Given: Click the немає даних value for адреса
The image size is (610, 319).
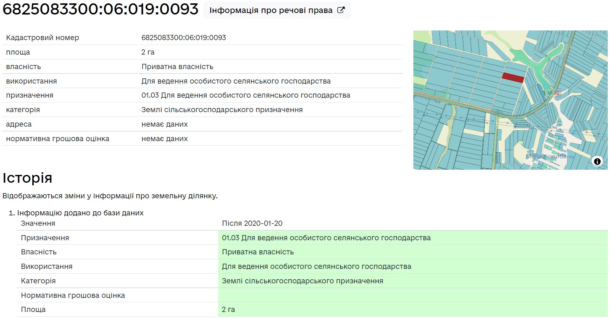Looking at the screenshot, I should tap(164, 124).
